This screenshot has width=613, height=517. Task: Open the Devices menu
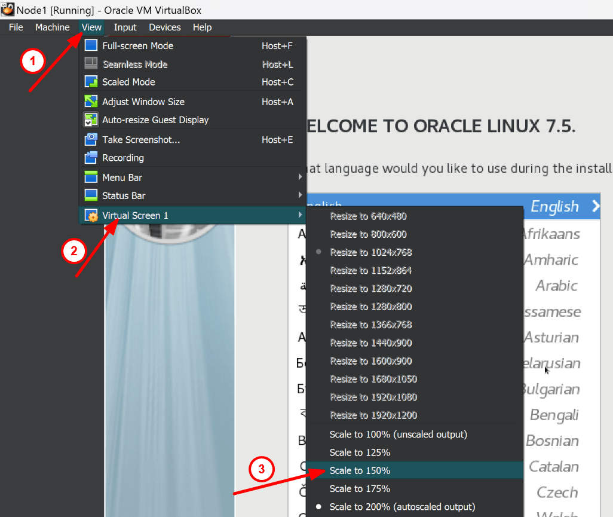pyautogui.click(x=164, y=27)
